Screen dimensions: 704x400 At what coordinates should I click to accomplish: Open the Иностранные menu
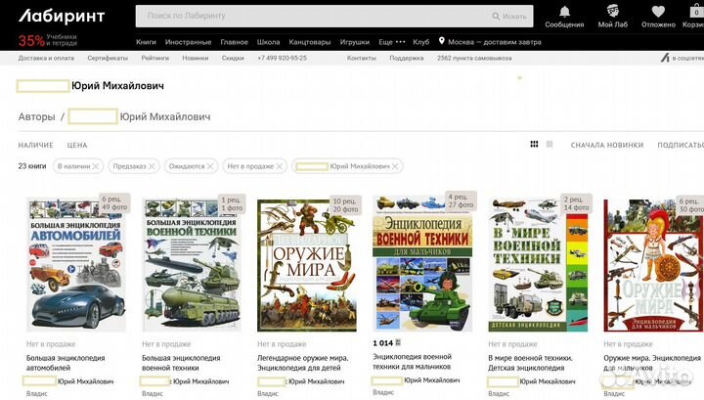(188, 42)
